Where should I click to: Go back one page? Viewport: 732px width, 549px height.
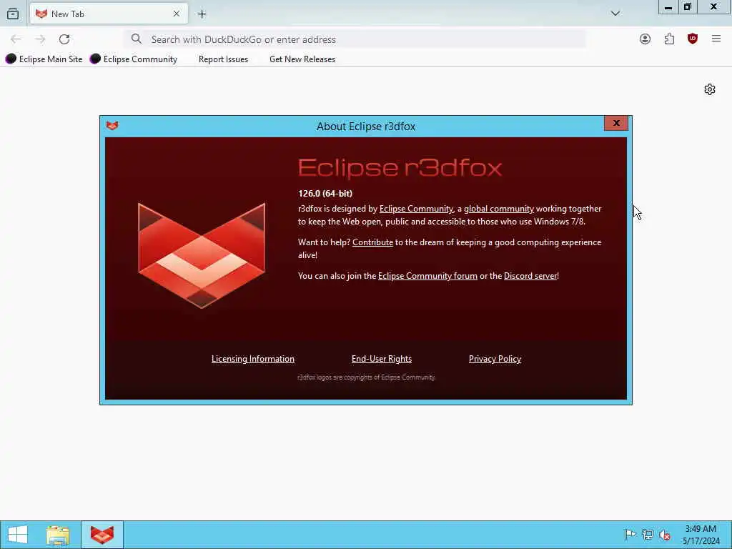16,39
